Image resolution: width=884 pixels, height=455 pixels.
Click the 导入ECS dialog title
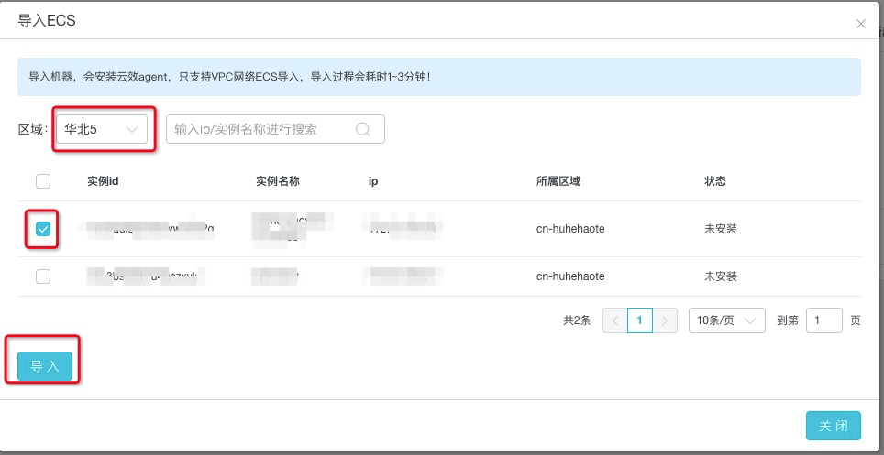[47, 21]
